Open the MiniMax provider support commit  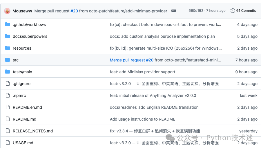click(x=142, y=72)
